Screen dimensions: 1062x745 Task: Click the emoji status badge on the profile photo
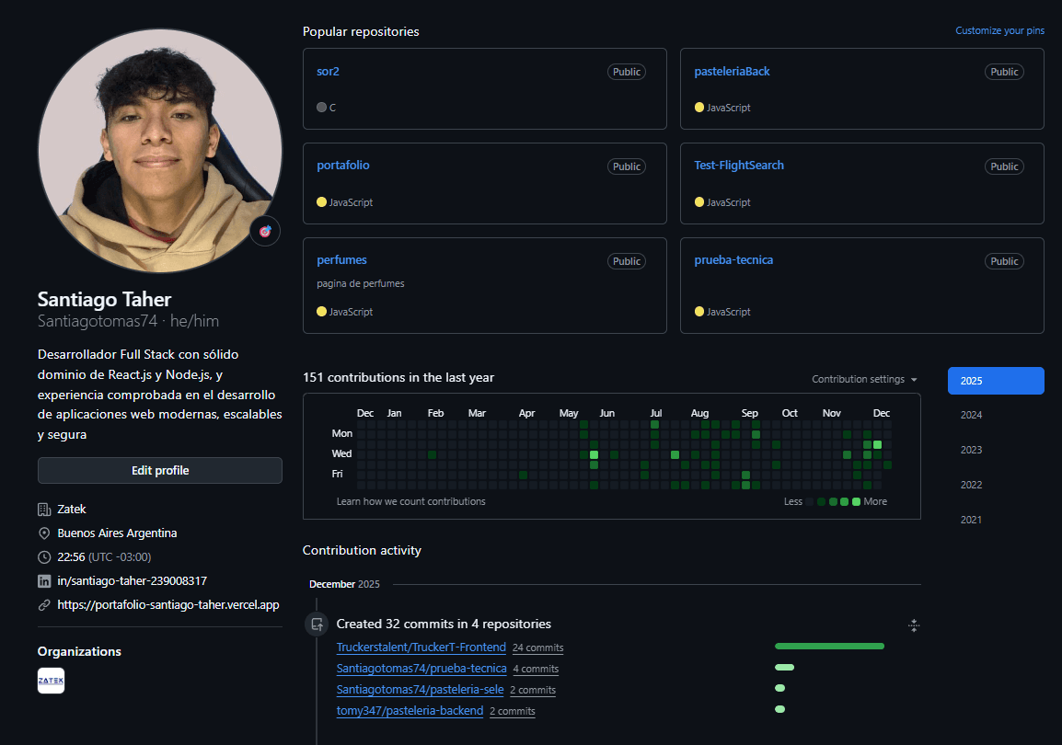click(x=265, y=231)
